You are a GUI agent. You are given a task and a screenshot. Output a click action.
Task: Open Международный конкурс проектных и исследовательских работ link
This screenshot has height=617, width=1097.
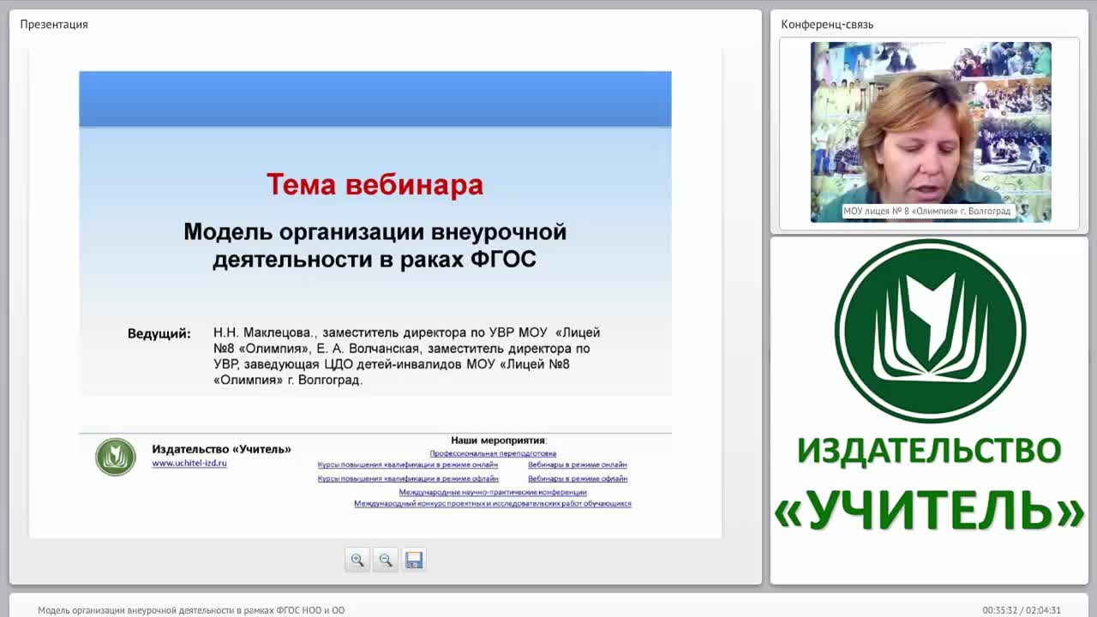click(x=493, y=504)
